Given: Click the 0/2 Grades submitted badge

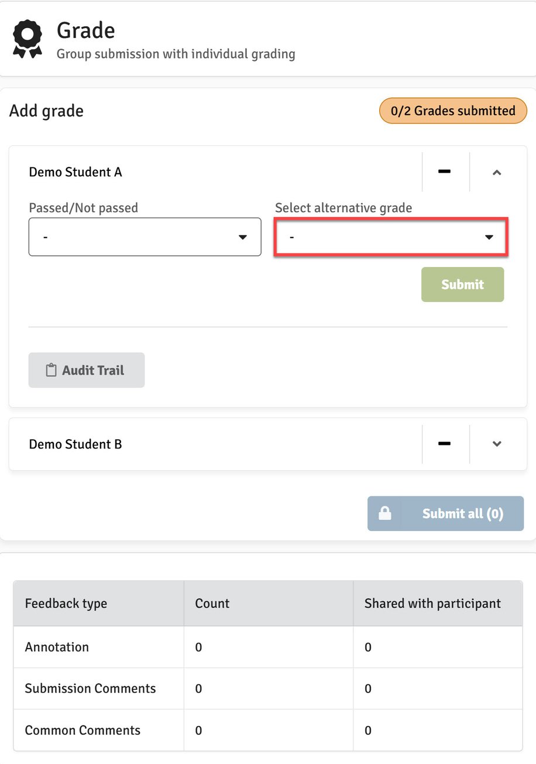Looking at the screenshot, I should [x=453, y=111].
